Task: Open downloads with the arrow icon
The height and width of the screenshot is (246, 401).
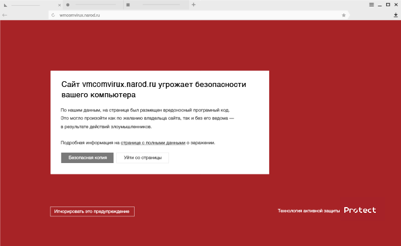Action: [396, 15]
